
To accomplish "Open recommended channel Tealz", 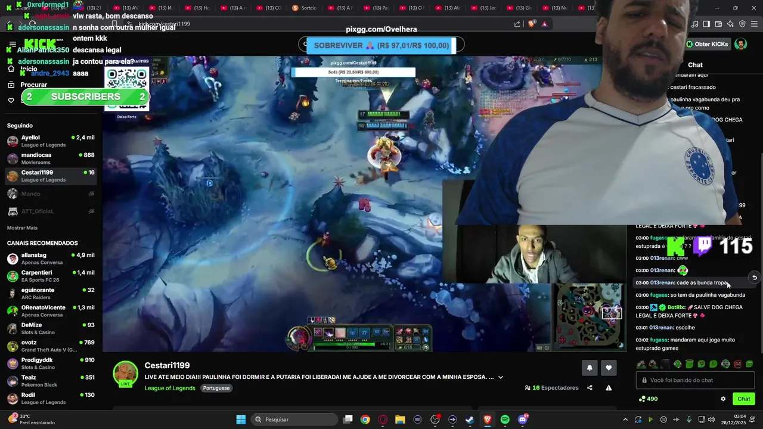I will 51,381.
